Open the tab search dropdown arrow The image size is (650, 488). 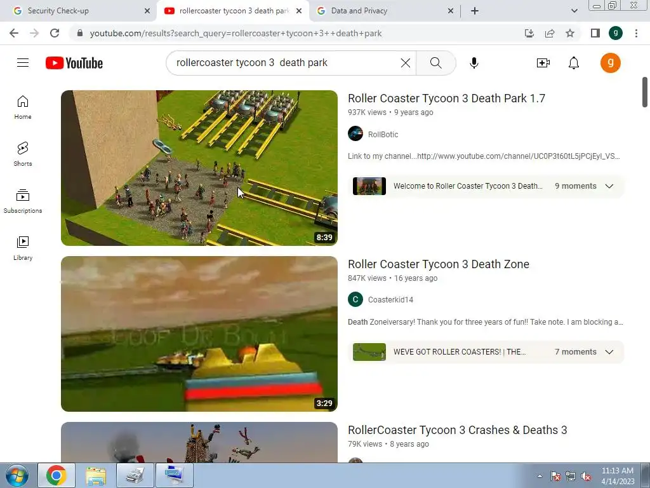point(574,11)
